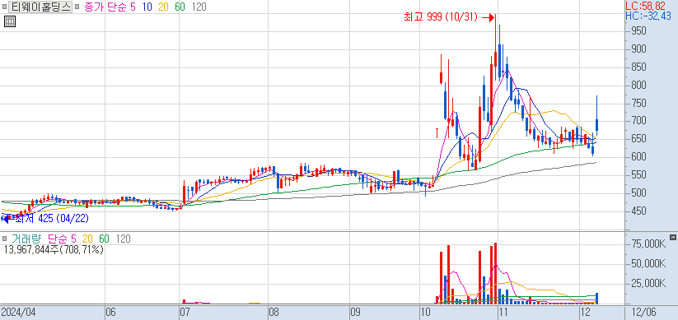The height and width of the screenshot is (320, 678).
Task: Select the green 60 in the volume MA legend
Action: (x=104, y=239)
